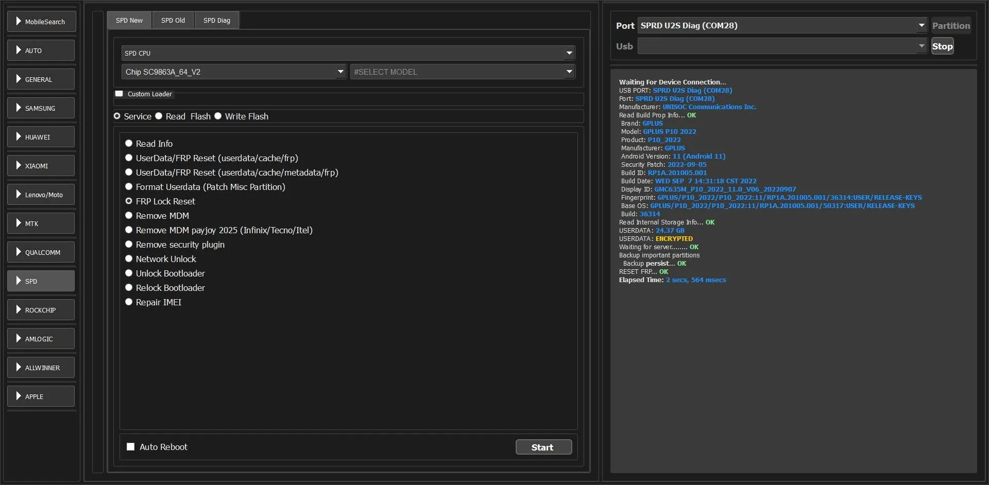Open the QUALCOMM section in the sidebar
This screenshot has height=485, width=989.
42,252
